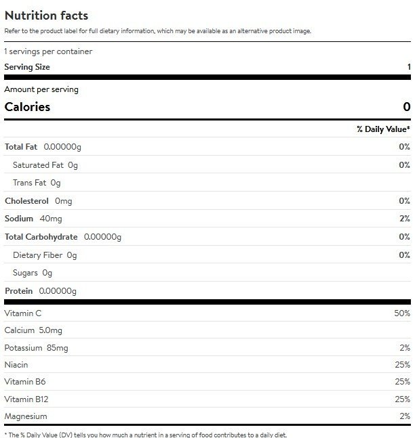Click the Magnesium row label
The height and width of the screenshot is (438, 417).
pyautogui.click(x=26, y=416)
